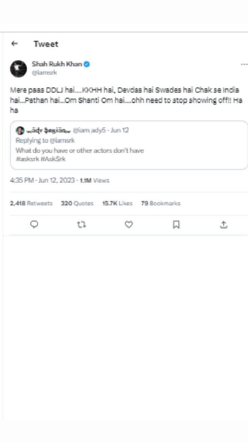Click the back arrow icon
Screen dimensions: 248x442
point(14,44)
